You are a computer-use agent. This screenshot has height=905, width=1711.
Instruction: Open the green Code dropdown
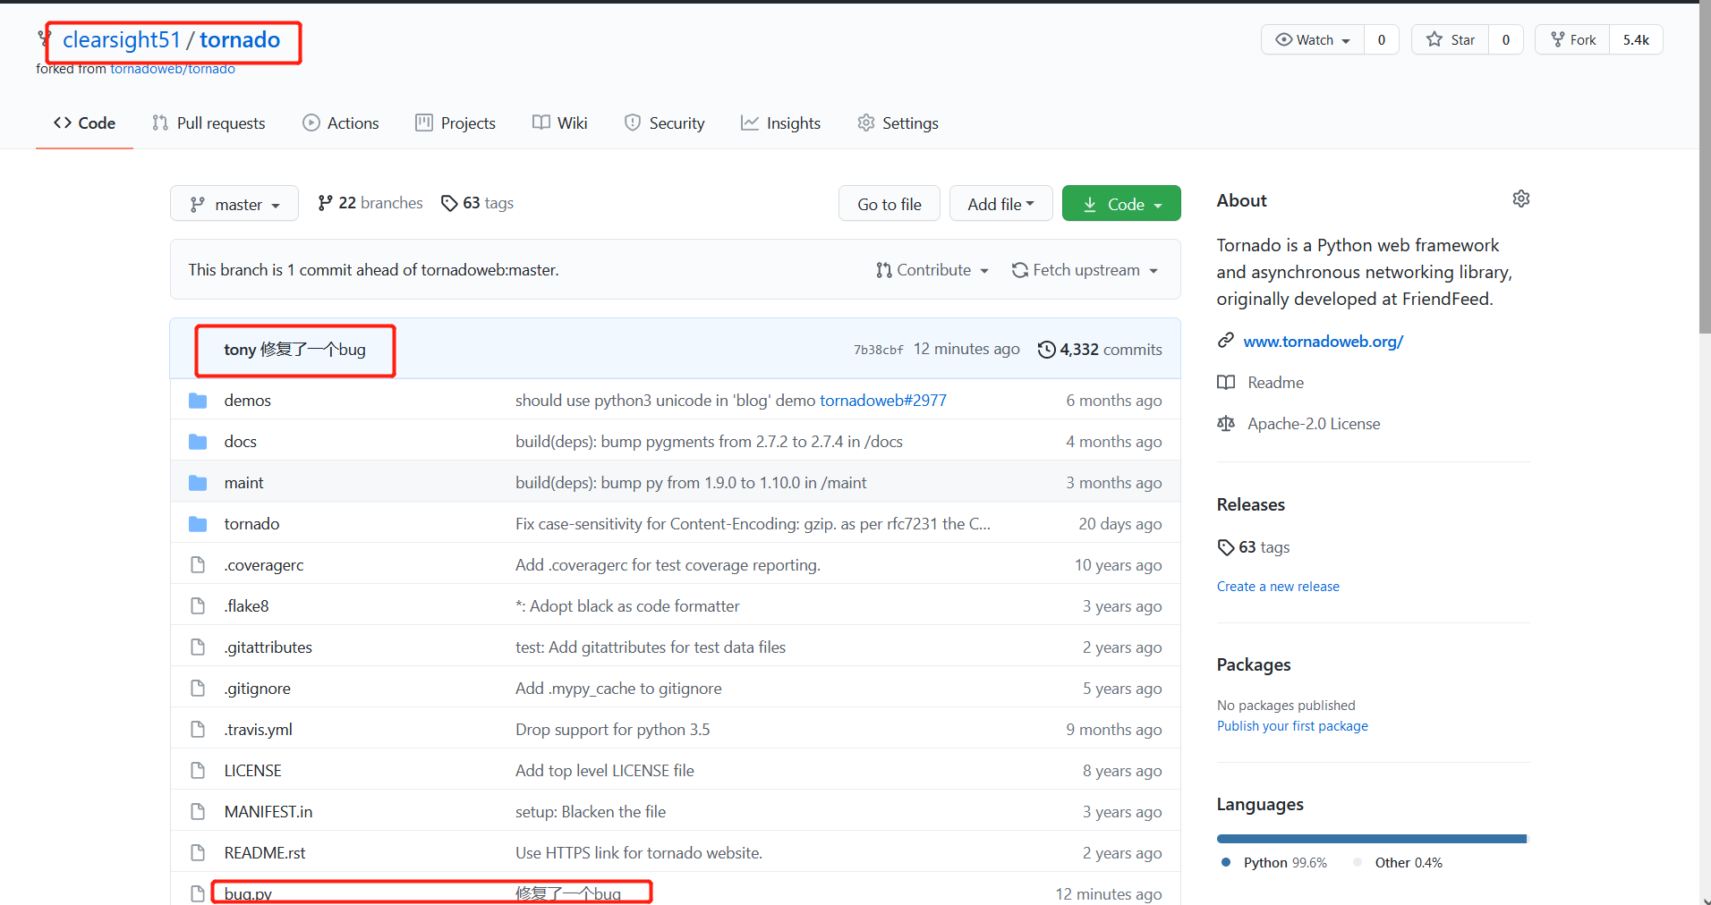[1121, 204]
